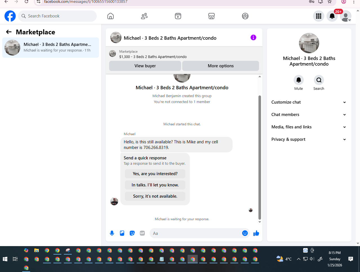Click 'Michael Benjamin created this group' text

coord(182,96)
